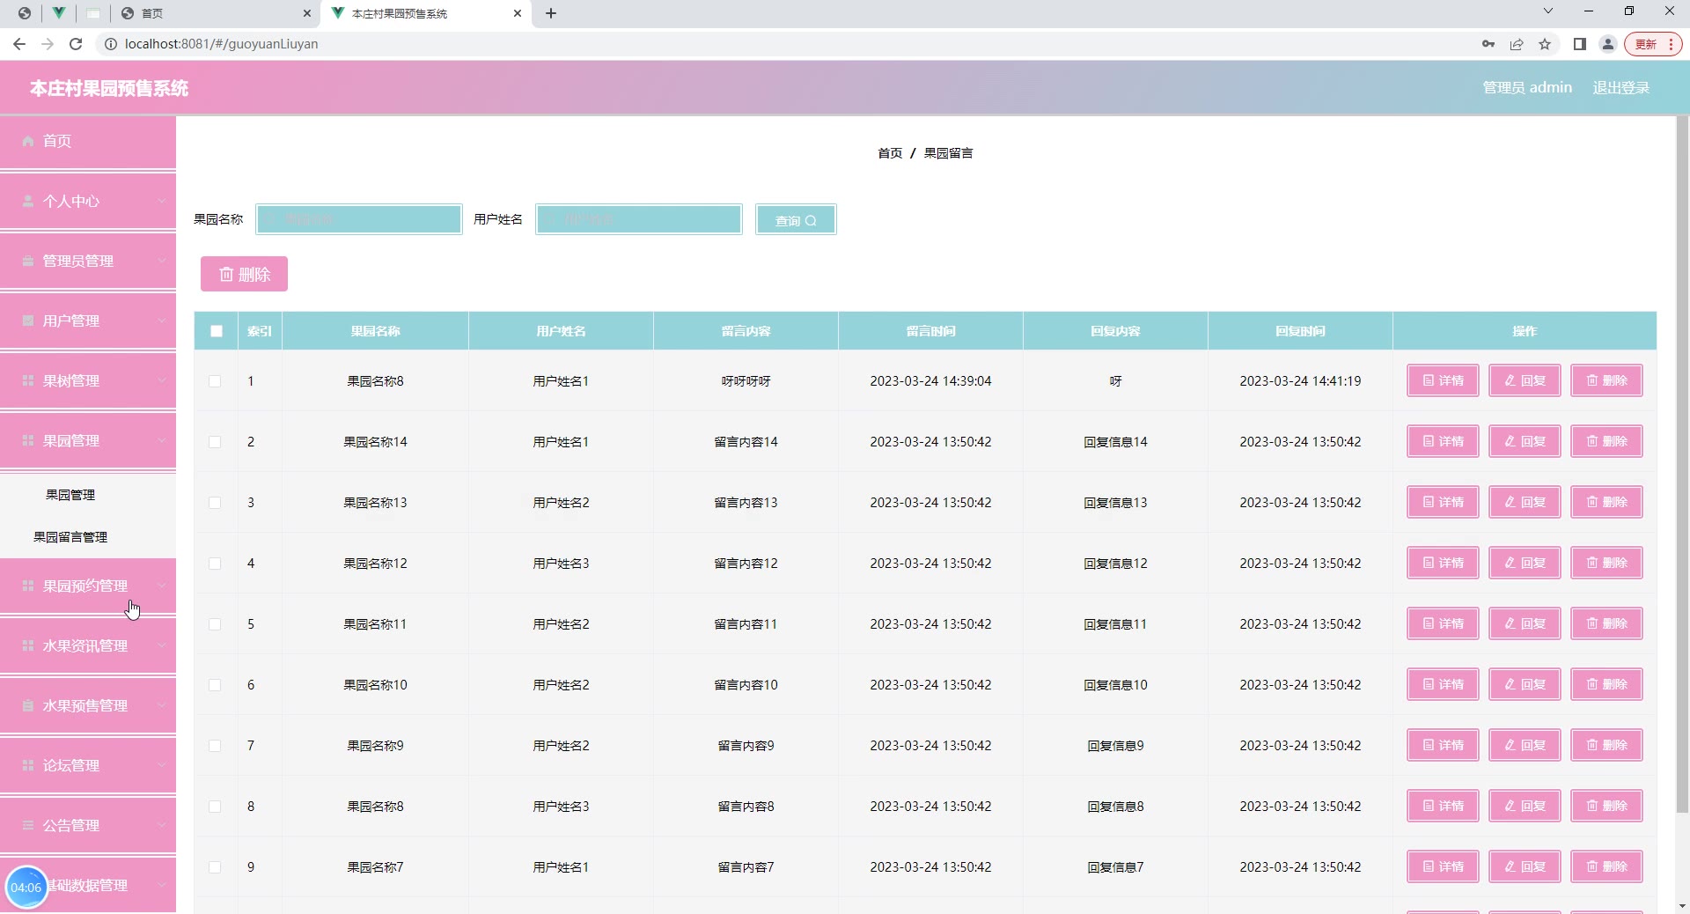Image resolution: width=1690 pixels, height=914 pixels.
Task: Delete the 果园名称12 message row
Action: click(x=1606, y=563)
